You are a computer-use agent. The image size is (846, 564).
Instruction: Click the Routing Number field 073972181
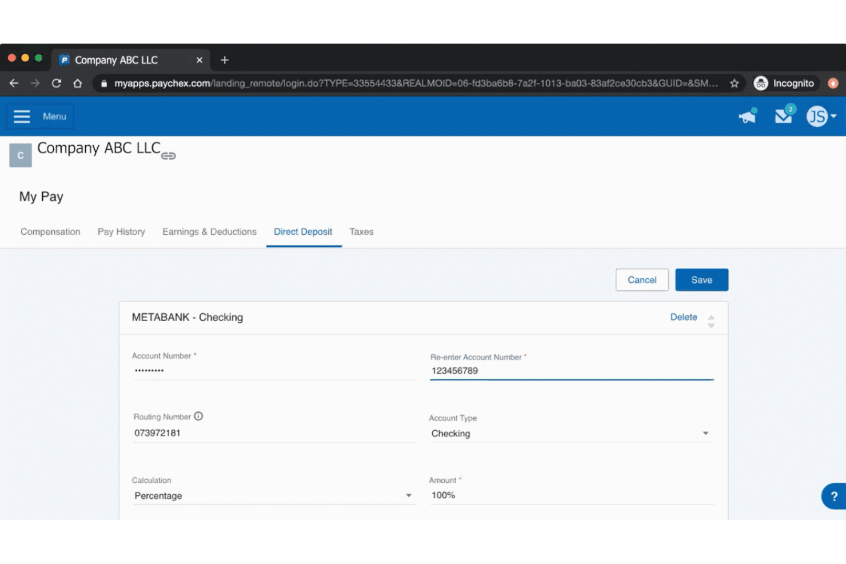(x=274, y=433)
